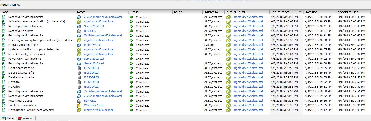This screenshot has height=121, width=371.
Task: Click the task icon beside Migrate virtual machine
Action: tap(3, 45)
